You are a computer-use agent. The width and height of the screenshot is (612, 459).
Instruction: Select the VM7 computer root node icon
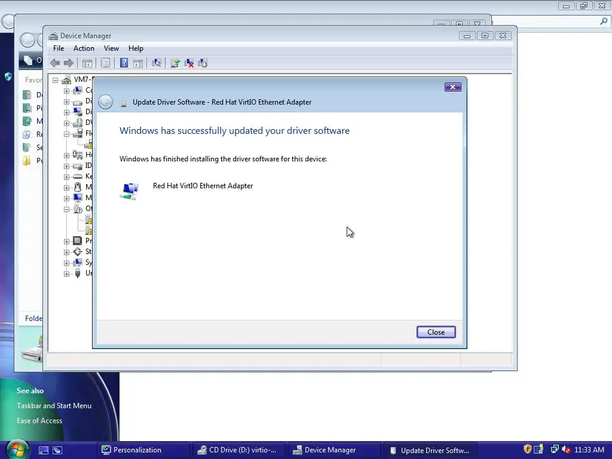click(x=67, y=79)
